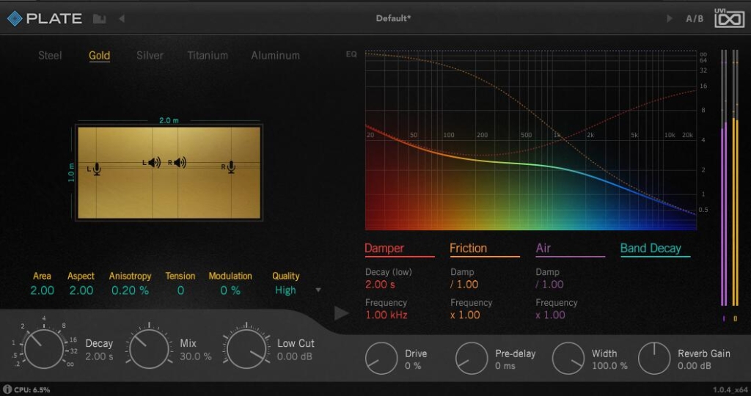
Task: Select the Silver plate material
Action: (x=150, y=56)
